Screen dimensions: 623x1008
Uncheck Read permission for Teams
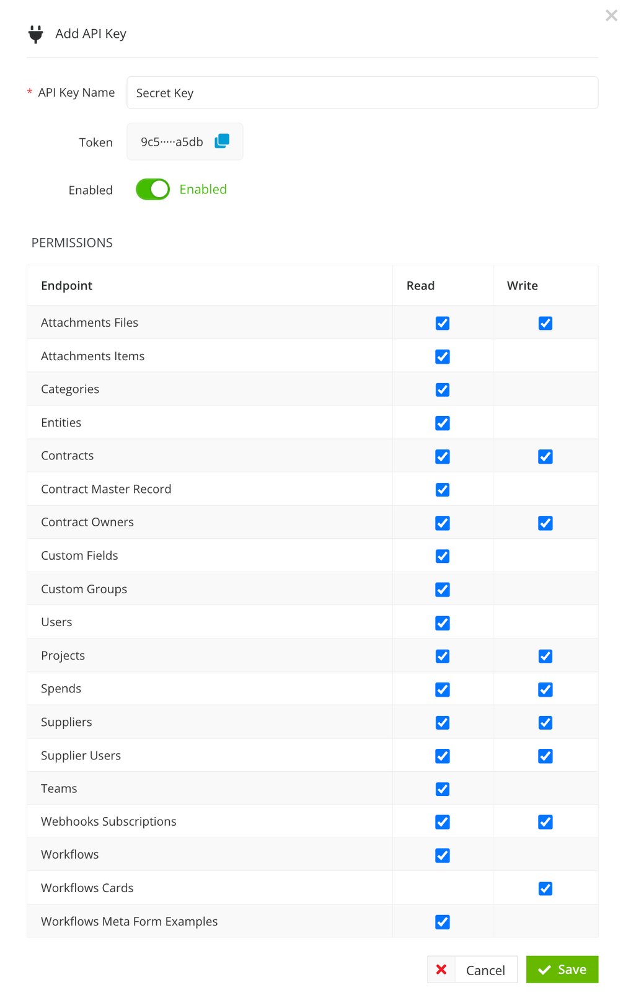click(x=442, y=789)
